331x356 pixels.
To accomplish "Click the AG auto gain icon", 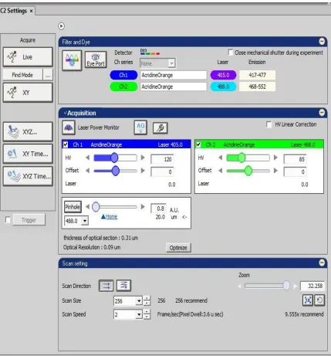I will (140, 127).
